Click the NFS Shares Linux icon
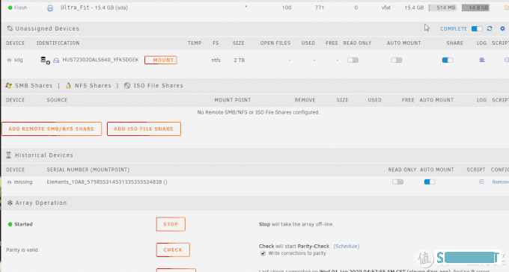The image size is (509, 272). (68, 86)
